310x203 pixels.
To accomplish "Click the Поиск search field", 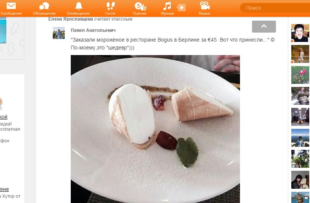I will tap(275, 8).
